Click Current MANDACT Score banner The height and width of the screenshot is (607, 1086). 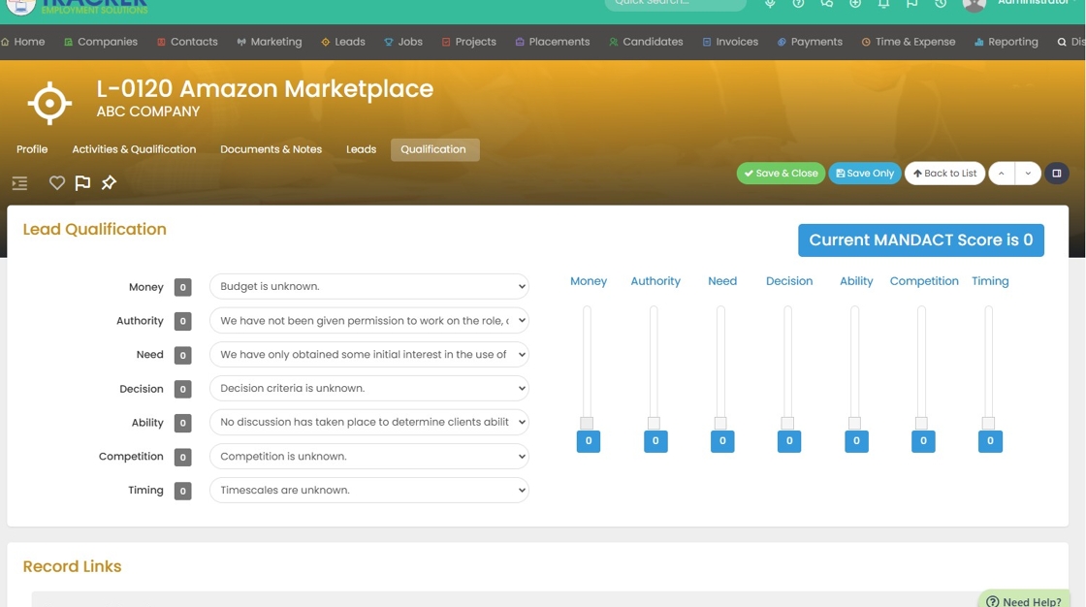point(920,240)
